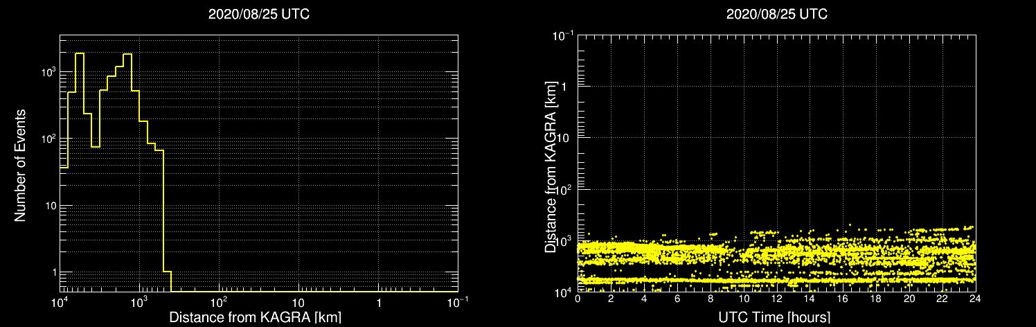1036x327 pixels.
Task: Click the 4 tick on UTC Time axis
Action: pyautogui.click(x=644, y=299)
